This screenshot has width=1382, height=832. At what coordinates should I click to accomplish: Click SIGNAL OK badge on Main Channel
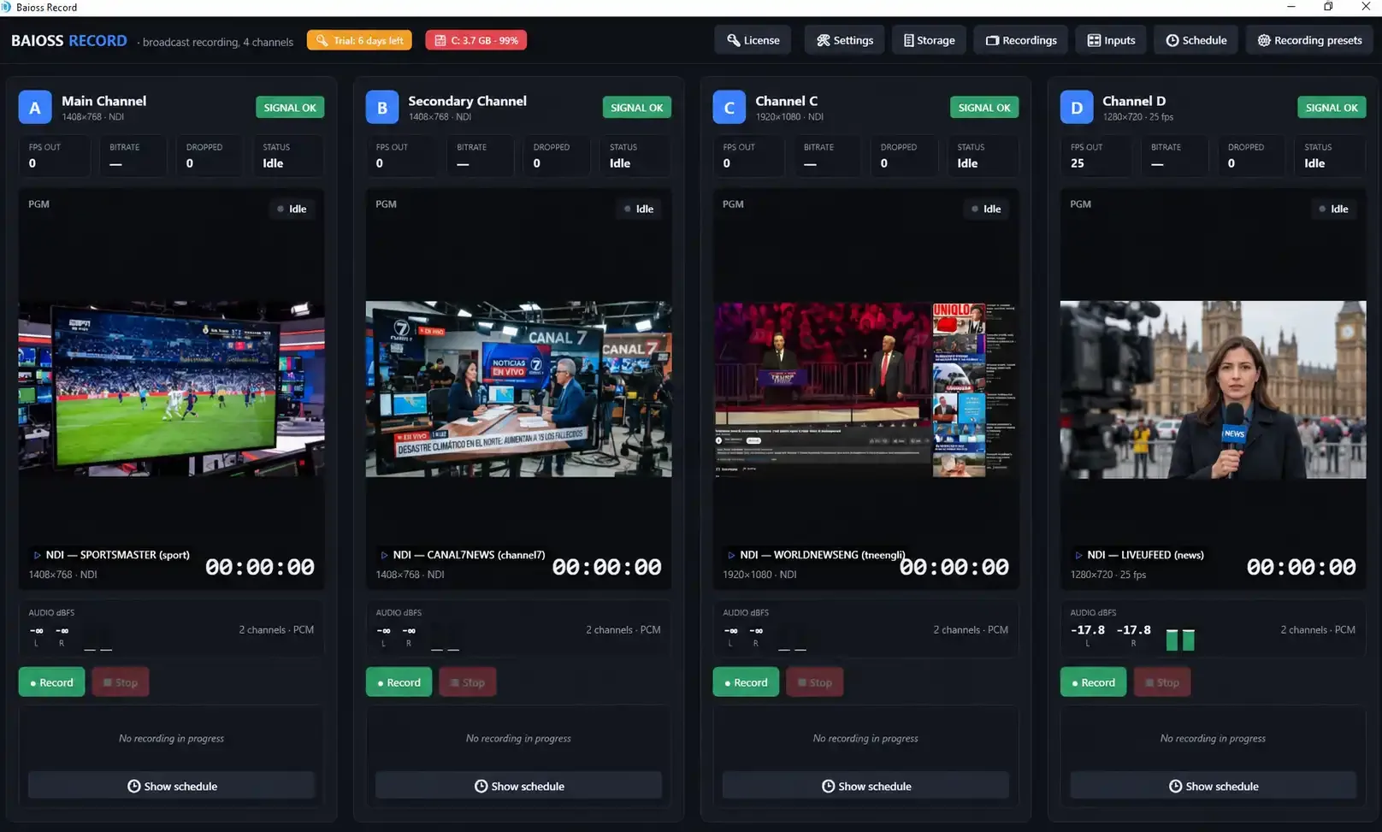click(x=290, y=108)
